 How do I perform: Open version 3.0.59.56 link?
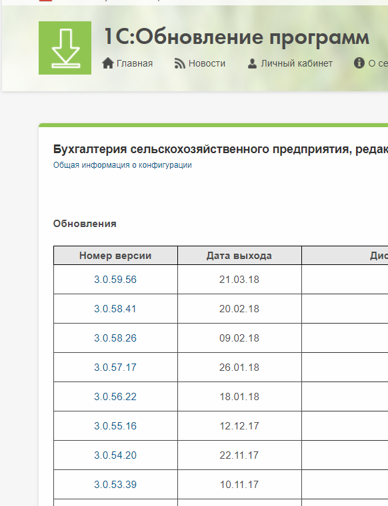(115, 280)
